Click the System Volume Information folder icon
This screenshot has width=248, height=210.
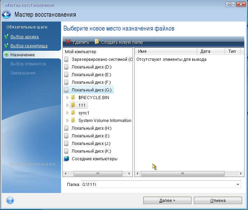point(73,120)
